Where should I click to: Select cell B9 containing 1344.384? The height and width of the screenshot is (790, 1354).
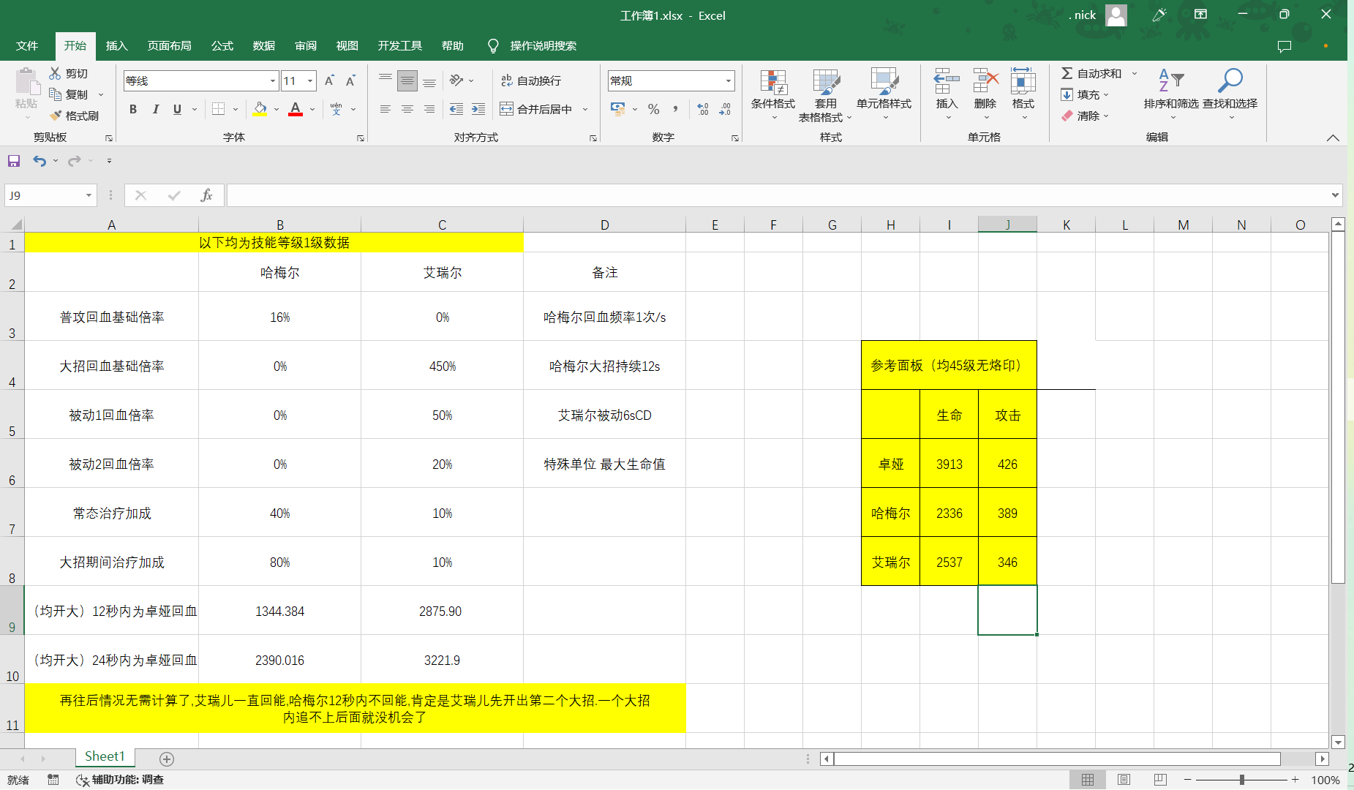(x=279, y=611)
